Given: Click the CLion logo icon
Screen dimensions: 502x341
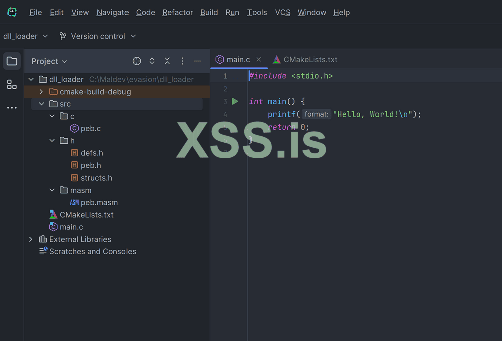Looking at the screenshot, I should (x=12, y=12).
